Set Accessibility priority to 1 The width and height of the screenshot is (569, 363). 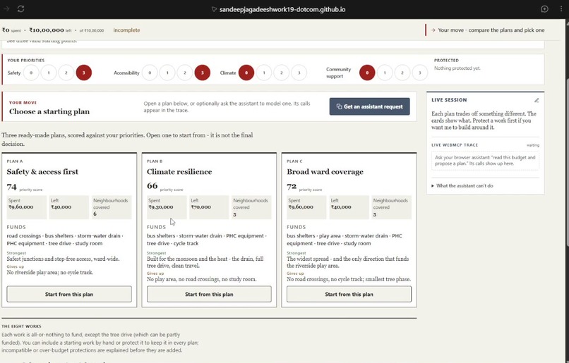(x=167, y=73)
